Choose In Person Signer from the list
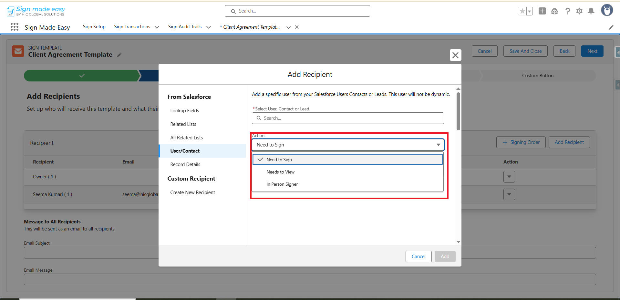The width and height of the screenshot is (620, 300). click(282, 184)
